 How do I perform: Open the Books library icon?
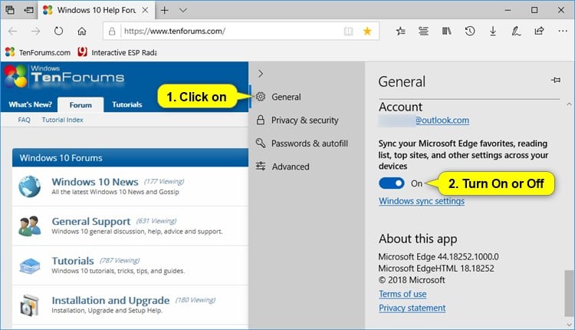tap(447, 31)
